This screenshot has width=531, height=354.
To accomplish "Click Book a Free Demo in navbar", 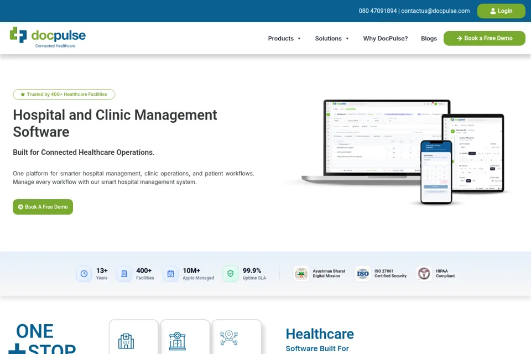I will pos(485,38).
